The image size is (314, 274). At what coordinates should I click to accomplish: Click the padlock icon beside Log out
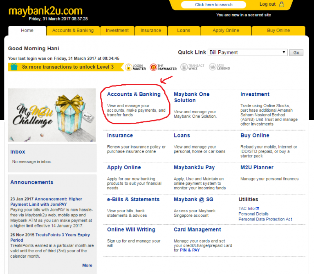tap(282, 4)
